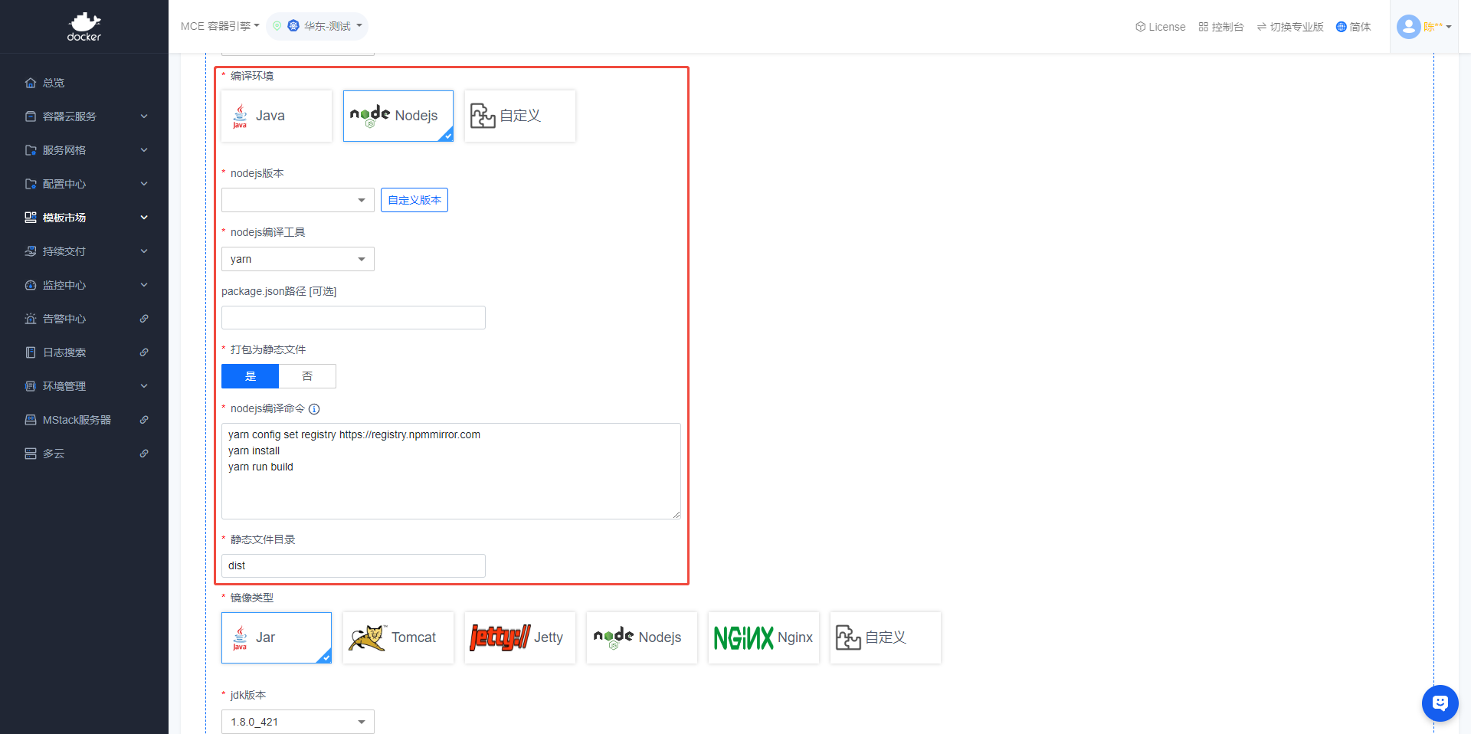
Task: Click the 自定义版本 button
Action: [x=414, y=200]
